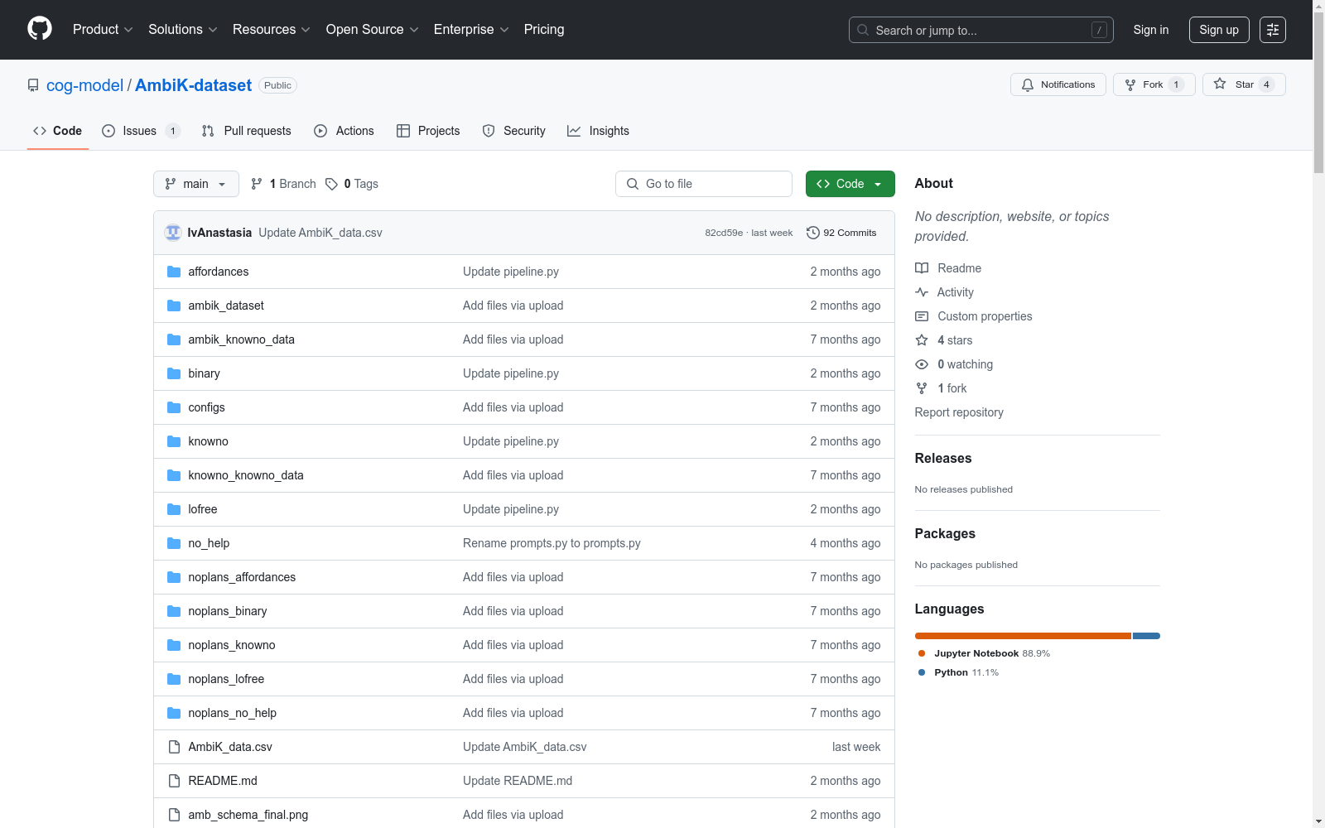Expand the Open Source menu

(372, 30)
